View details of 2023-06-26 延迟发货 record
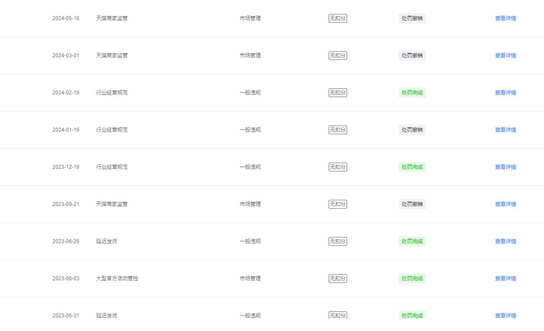544x331 pixels. pyautogui.click(x=505, y=241)
